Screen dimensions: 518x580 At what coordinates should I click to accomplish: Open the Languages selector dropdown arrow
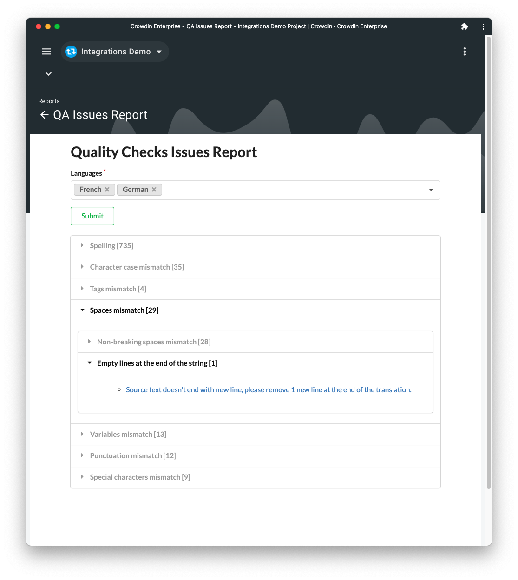tap(431, 190)
